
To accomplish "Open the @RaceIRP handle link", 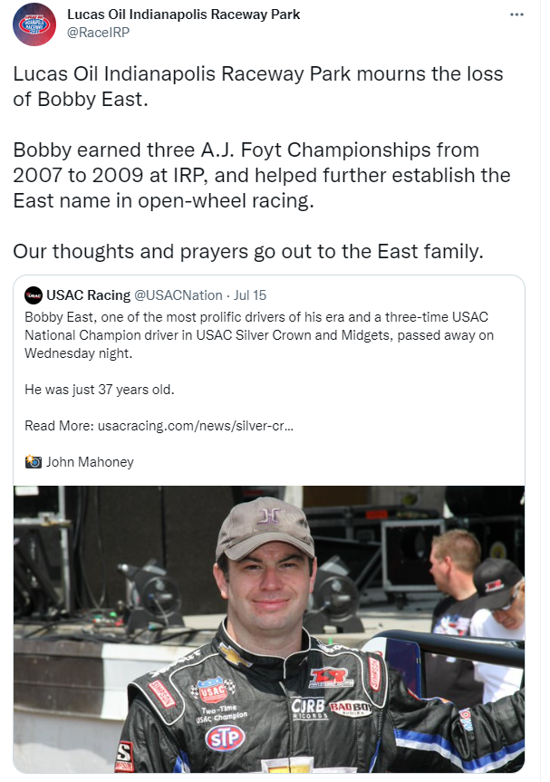I will pos(98,33).
